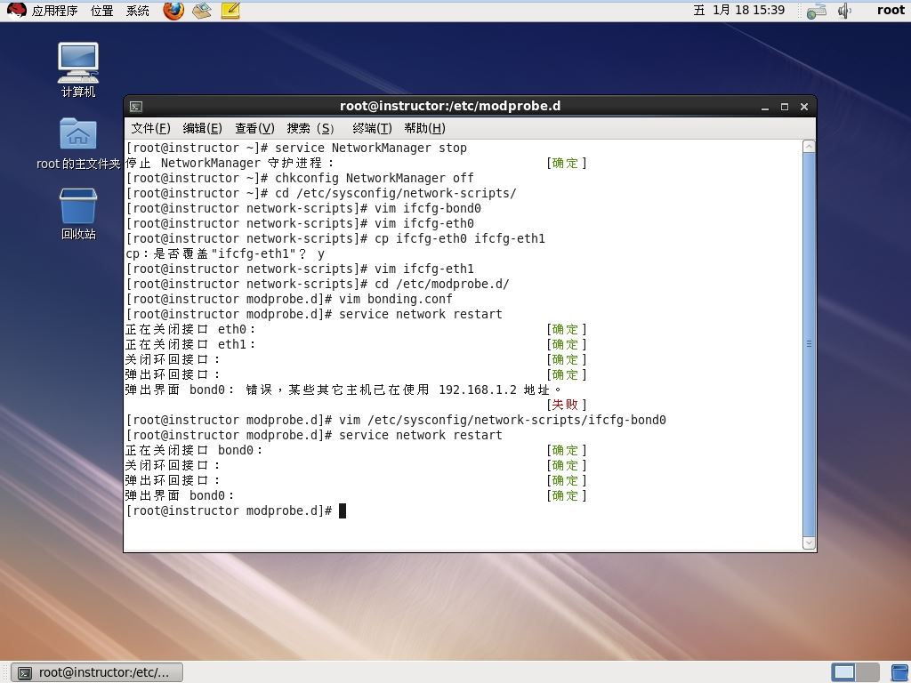Open the 系统 menu
This screenshot has height=683, width=911.
pos(138,11)
